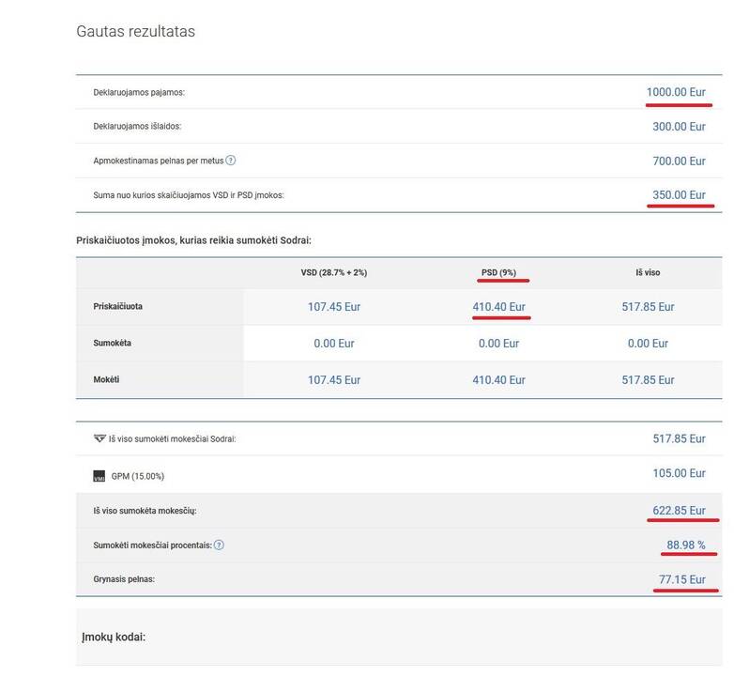Click the VSD (28.7% + 2%) column header
Screen dimensions: 734x676
334,272
